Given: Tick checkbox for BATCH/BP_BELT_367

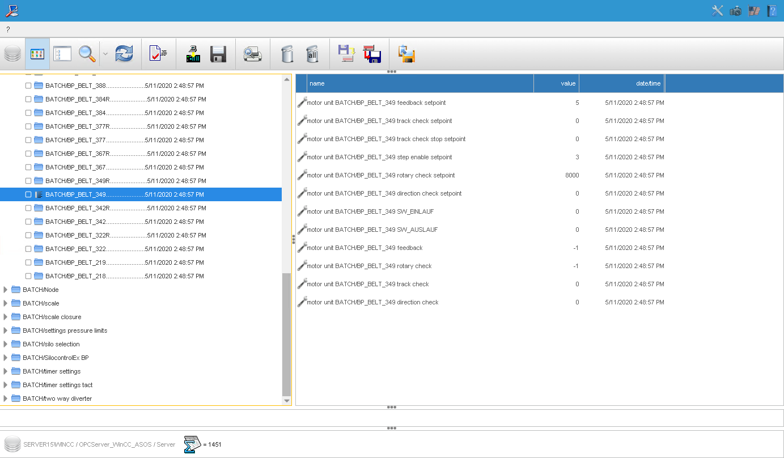Looking at the screenshot, I should pyautogui.click(x=28, y=167).
